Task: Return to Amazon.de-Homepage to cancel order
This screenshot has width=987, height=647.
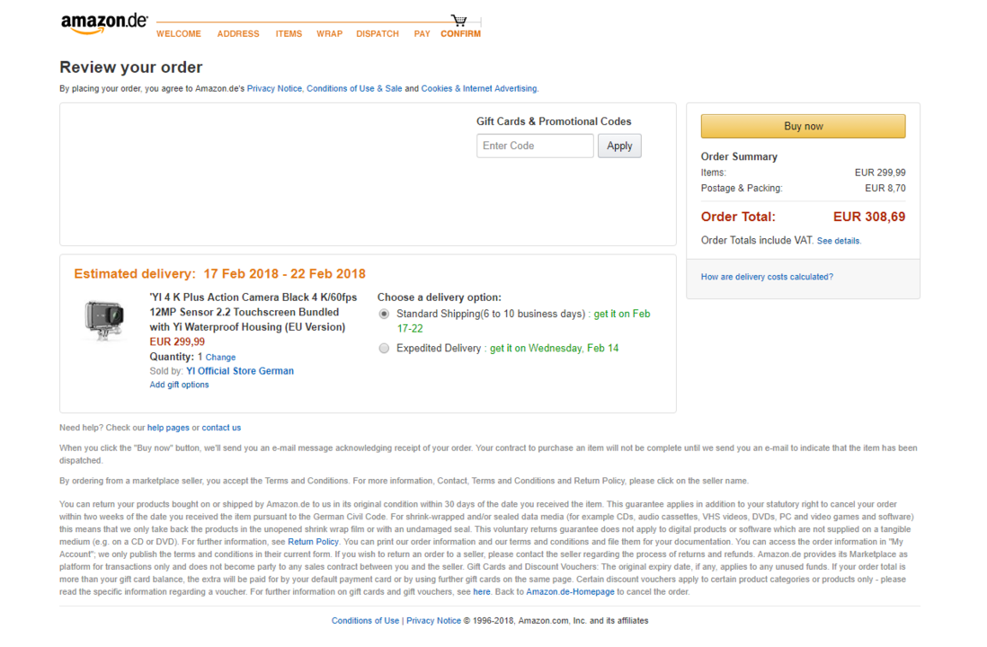Action: [570, 592]
